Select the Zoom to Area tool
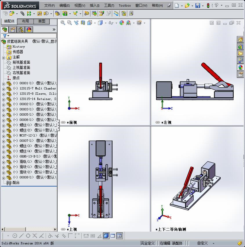 70,23
